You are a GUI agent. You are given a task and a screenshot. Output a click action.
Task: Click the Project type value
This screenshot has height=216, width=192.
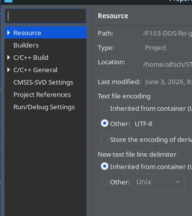tap(155, 47)
